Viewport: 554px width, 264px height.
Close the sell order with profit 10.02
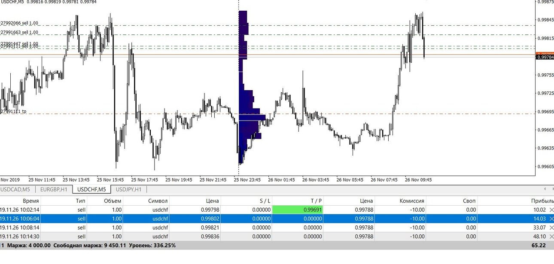pos(551,210)
